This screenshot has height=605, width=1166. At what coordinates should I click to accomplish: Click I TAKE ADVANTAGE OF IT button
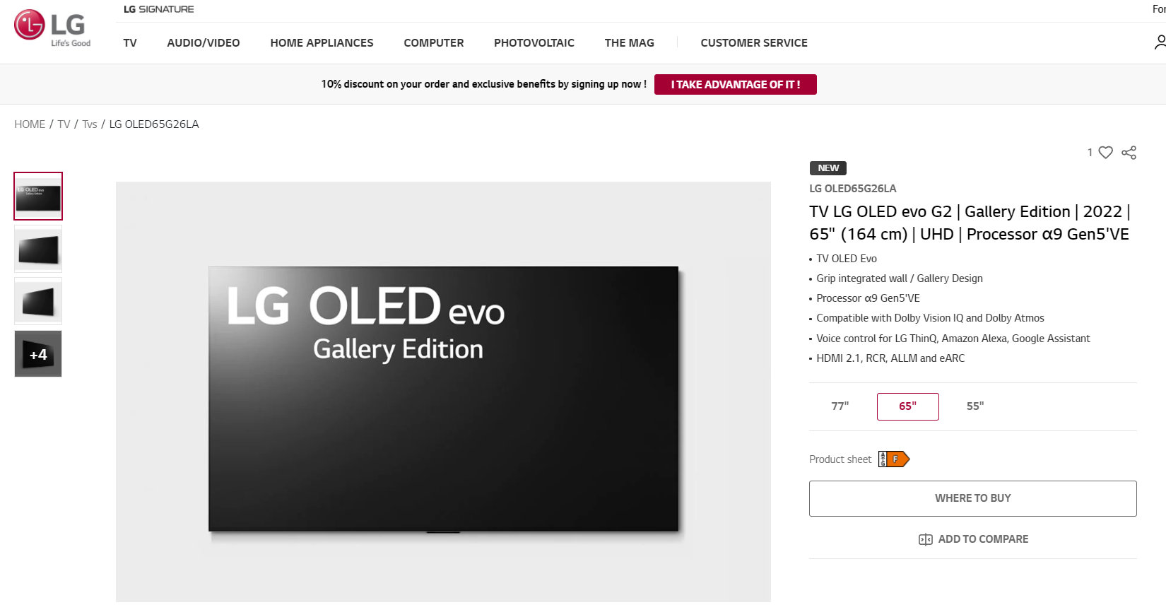coord(736,84)
